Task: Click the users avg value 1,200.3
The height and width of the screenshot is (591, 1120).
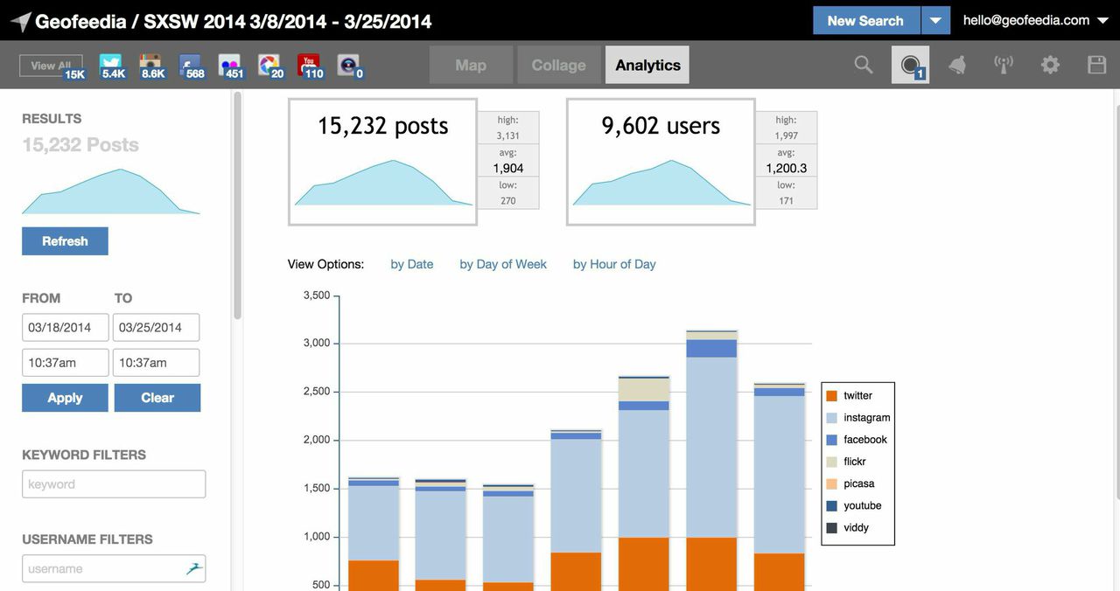Action: pyautogui.click(x=787, y=168)
